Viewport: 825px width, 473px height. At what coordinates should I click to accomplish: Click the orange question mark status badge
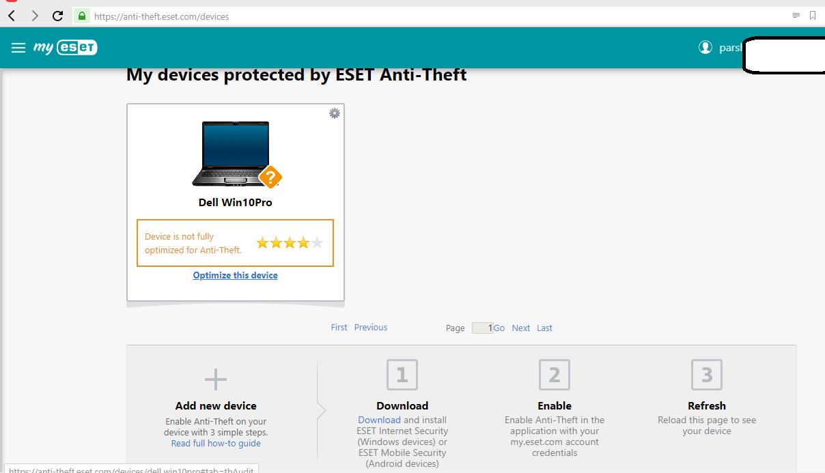[x=270, y=177]
